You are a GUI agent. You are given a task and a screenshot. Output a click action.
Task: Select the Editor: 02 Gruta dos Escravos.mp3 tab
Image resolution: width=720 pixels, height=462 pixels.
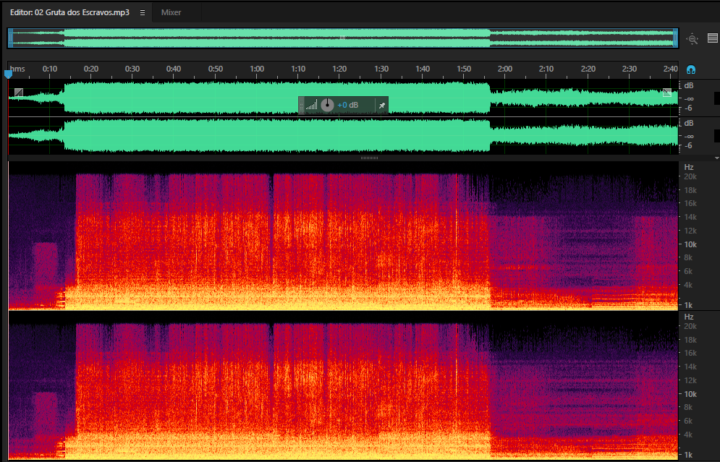(x=69, y=12)
